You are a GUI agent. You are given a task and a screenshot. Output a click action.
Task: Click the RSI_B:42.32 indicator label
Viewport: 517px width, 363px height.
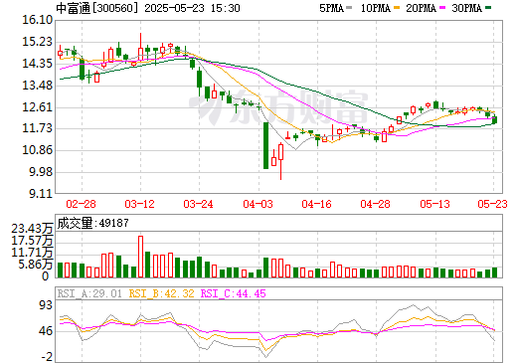(x=161, y=293)
